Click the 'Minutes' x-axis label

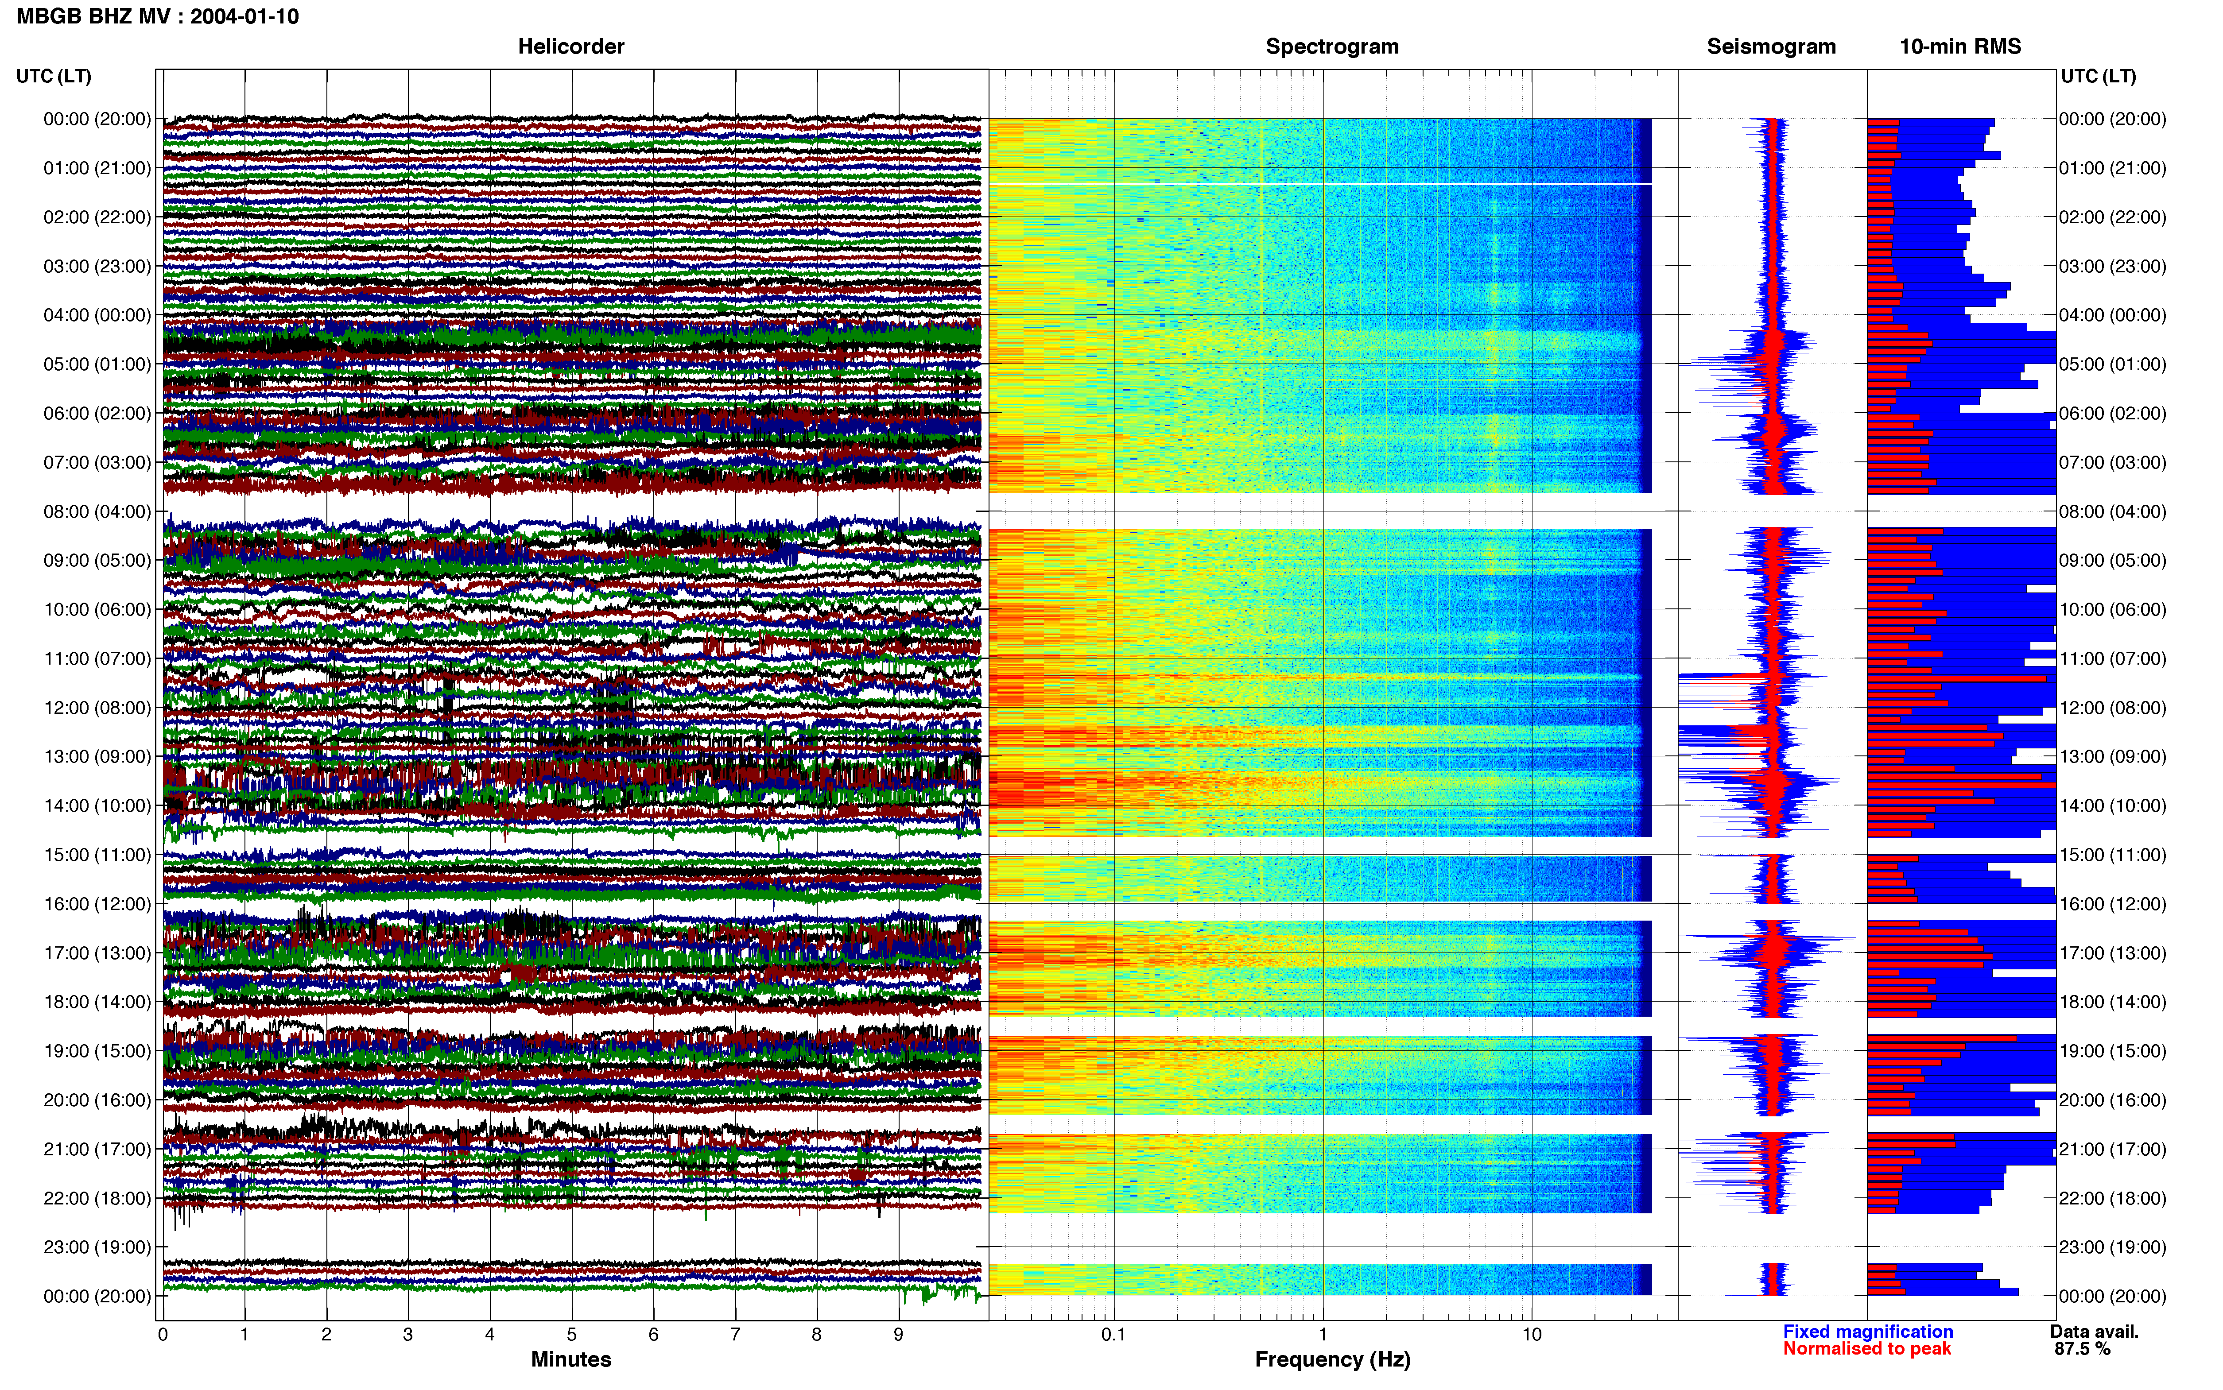[571, 1359]
